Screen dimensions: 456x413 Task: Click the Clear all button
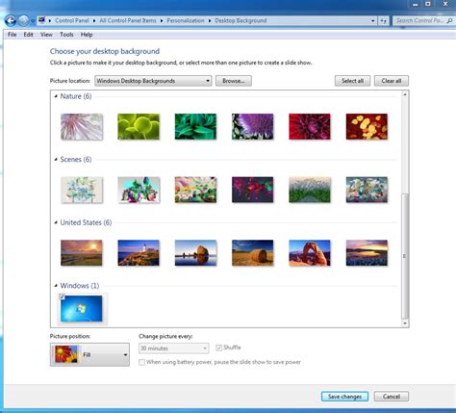[392, 81]
